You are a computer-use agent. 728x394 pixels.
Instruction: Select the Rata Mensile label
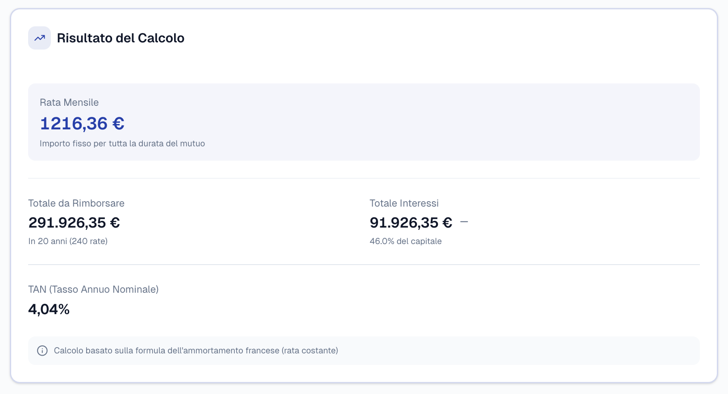coord(69,103)
